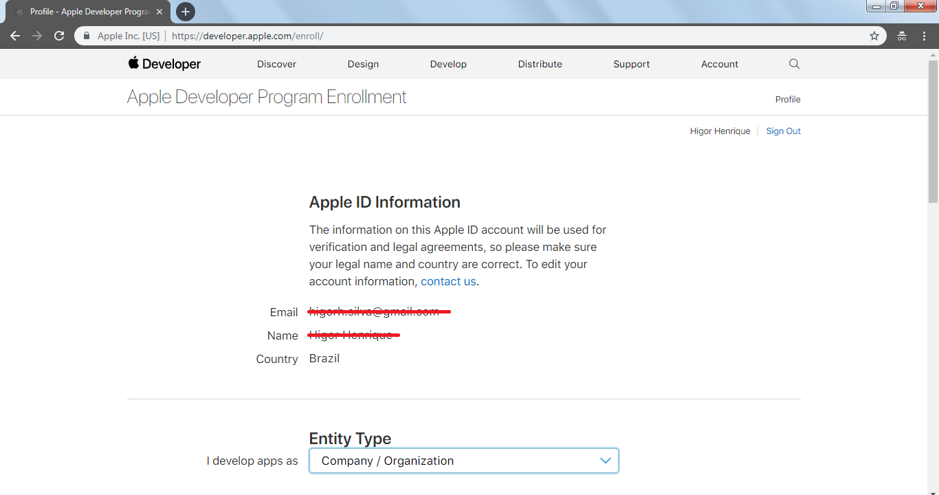Click the Email field label
The image size is (939, 495).
(x=284, y=312)
